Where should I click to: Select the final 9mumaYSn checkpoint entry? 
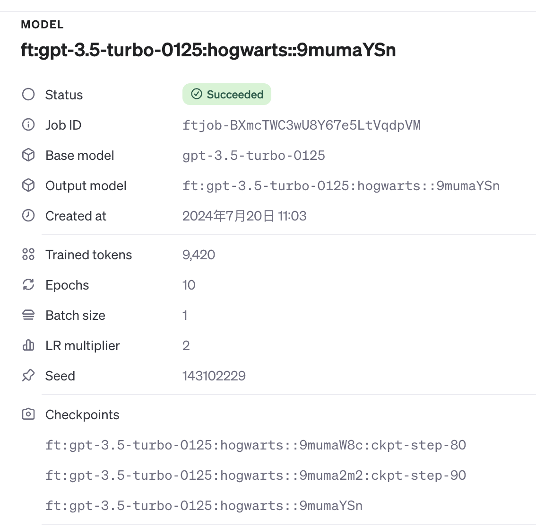tap(204, 506)
